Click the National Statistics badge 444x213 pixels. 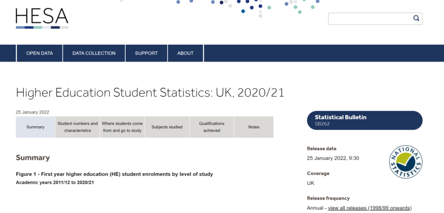pos(405,162)
